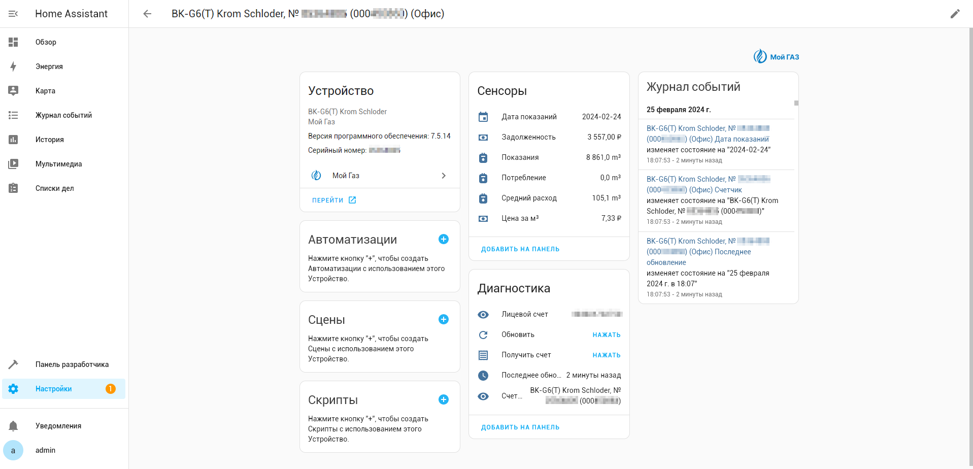The width and height of the screenshot is (973, 469).
Task: Click clock icon of Последнее обновление
Action: (483, 375)
